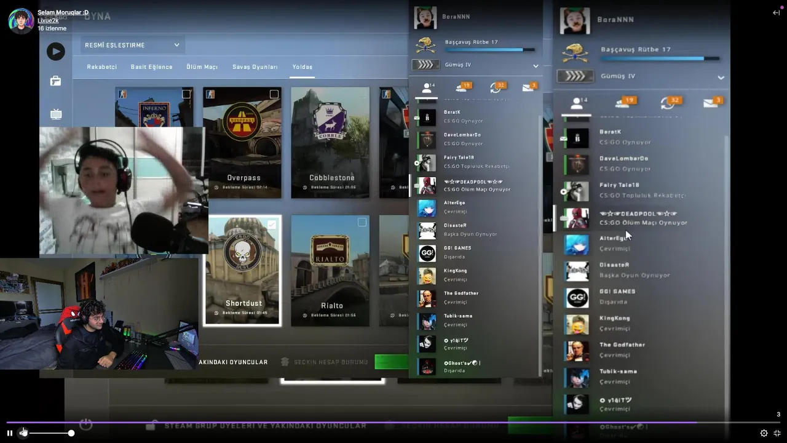
Task: Select BeratK in smaller friends list
Action: pyautogui.click(x=473, y=117)
